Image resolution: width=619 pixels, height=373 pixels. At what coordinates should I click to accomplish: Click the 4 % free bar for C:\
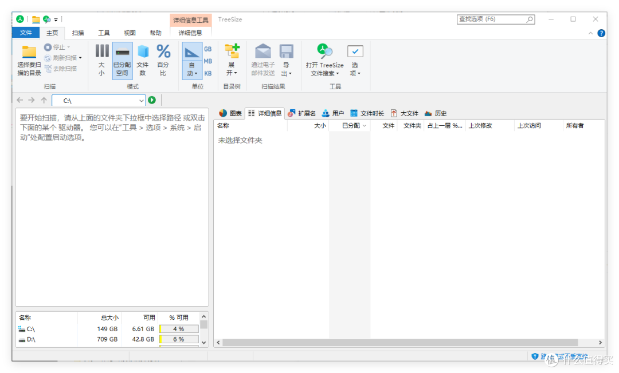coord(178,329)
